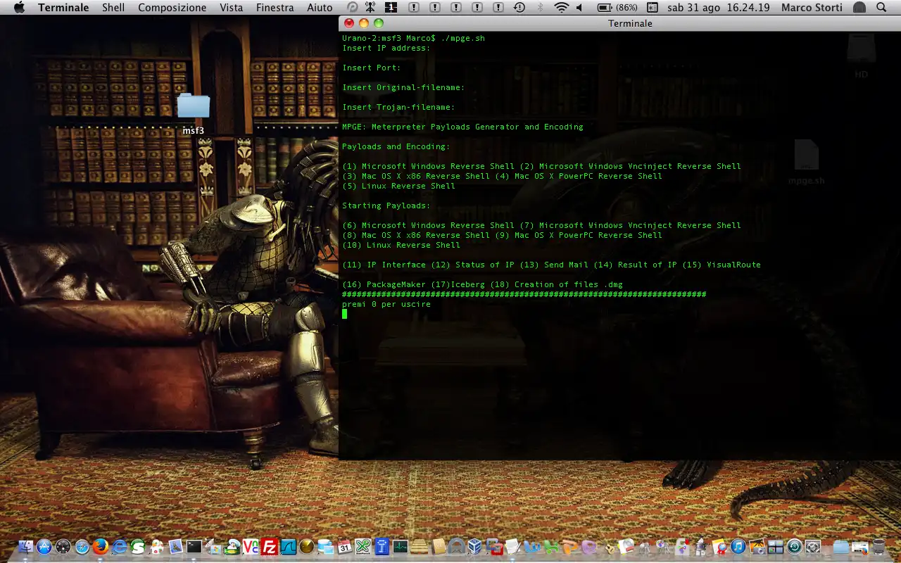Screen dimensions: 901x563
Task: Zoom the Terminale window
Action: (x=379, y=23)
